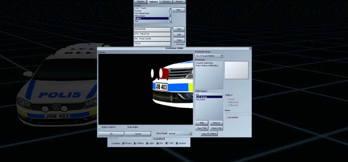This screenshot has width=348, height=162.
Task: Select the TSCivil vehicle entry
Action: pyautogui.click(x=152, y=44)
